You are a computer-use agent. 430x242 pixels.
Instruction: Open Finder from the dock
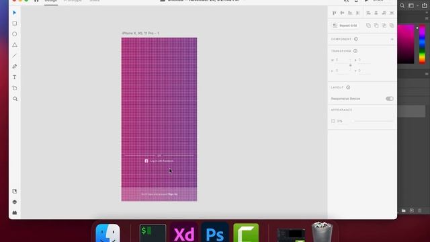[107, 233]
